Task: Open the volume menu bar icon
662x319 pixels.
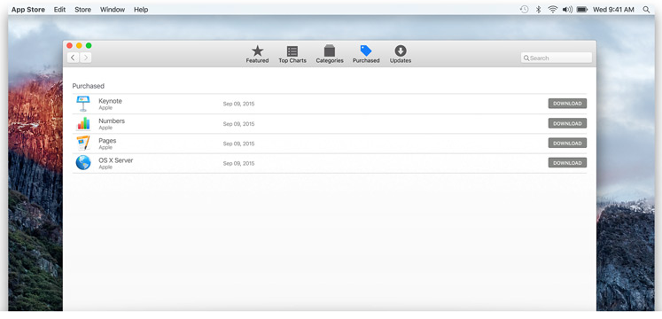Action: coord(567,9)
